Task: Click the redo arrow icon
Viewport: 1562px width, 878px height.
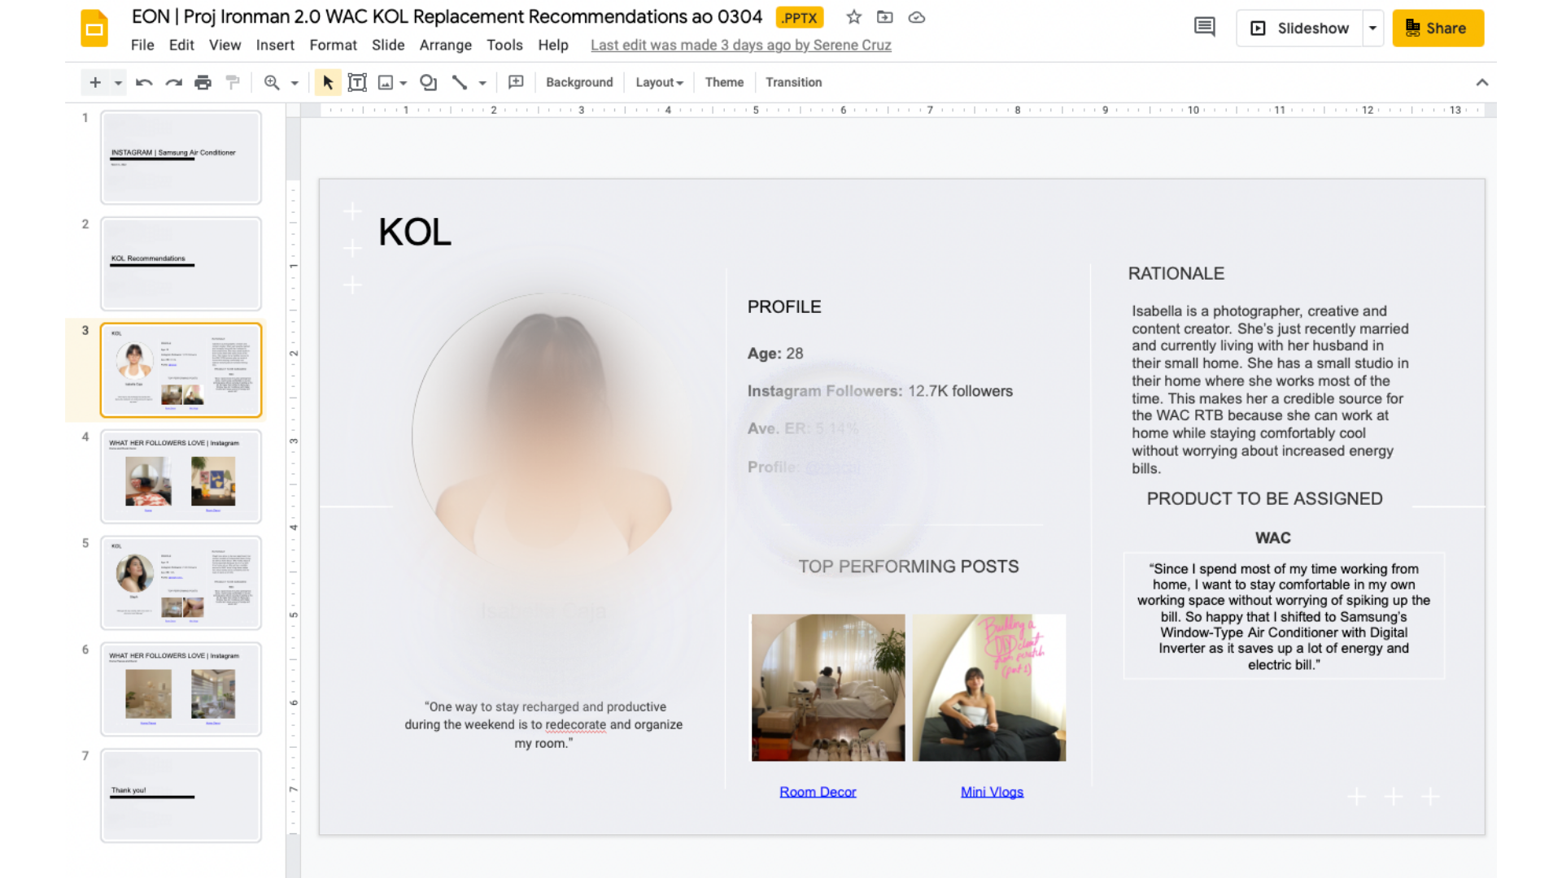Action: [x=173, y=82]
